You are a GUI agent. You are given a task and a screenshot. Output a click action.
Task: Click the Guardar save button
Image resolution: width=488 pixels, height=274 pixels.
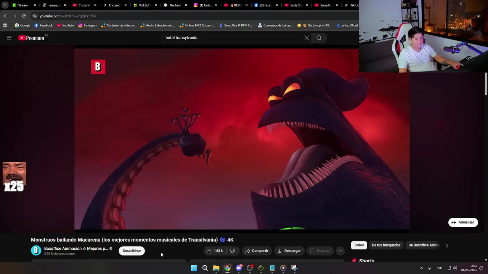coord(320,251)
